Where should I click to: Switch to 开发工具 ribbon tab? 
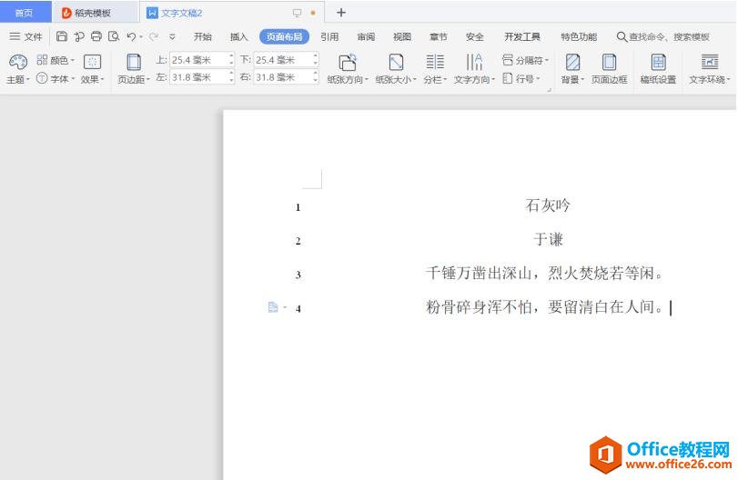point(522,36)
